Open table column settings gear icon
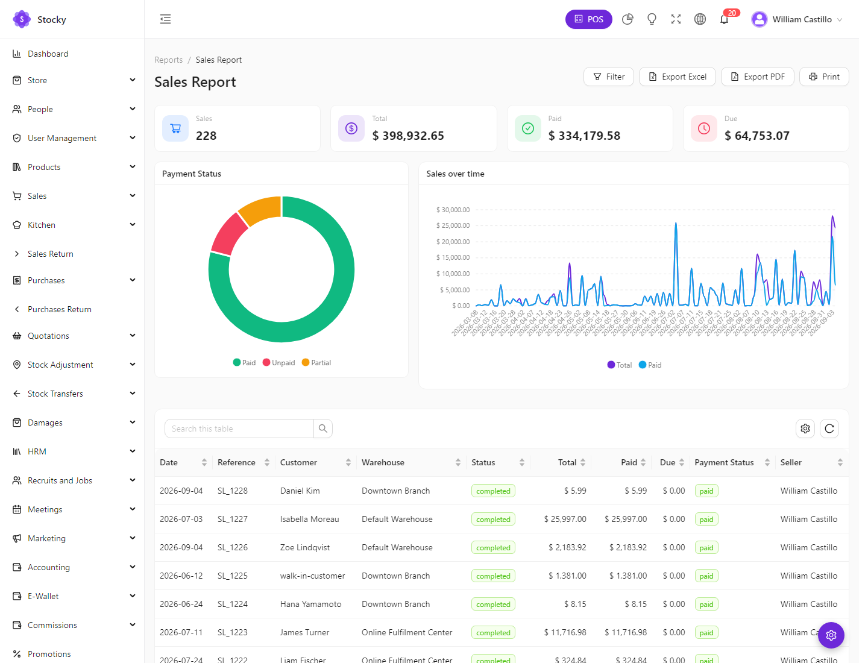The width and height of the screenshot is (868, 663). (805, 429)
